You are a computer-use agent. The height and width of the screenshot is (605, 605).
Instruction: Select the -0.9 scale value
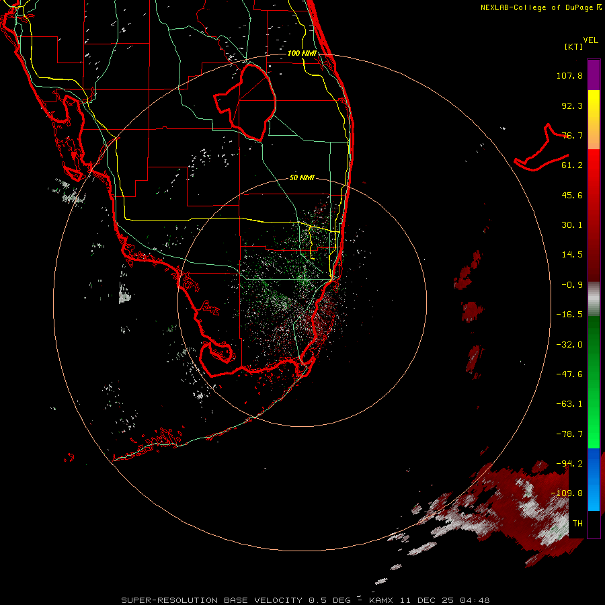pos(572,285)
